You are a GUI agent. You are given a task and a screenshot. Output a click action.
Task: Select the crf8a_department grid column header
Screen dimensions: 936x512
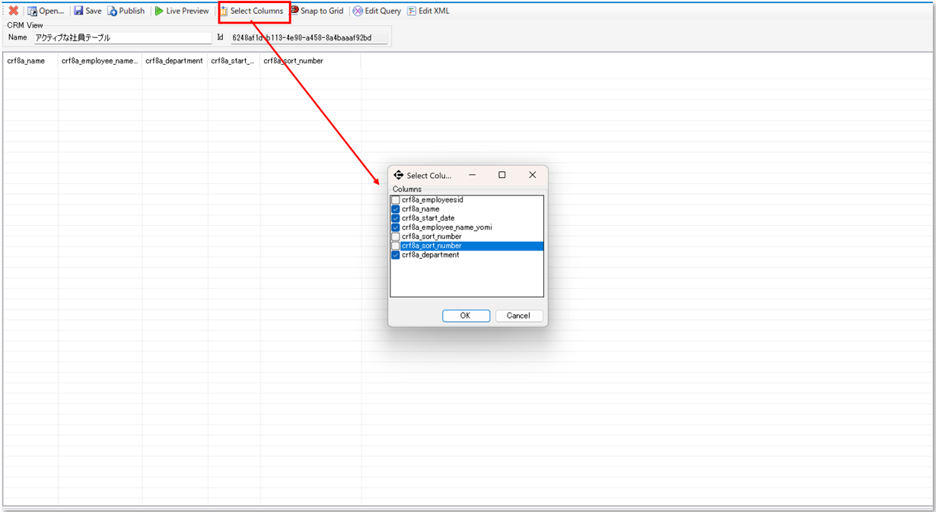[x=174, y=62]
